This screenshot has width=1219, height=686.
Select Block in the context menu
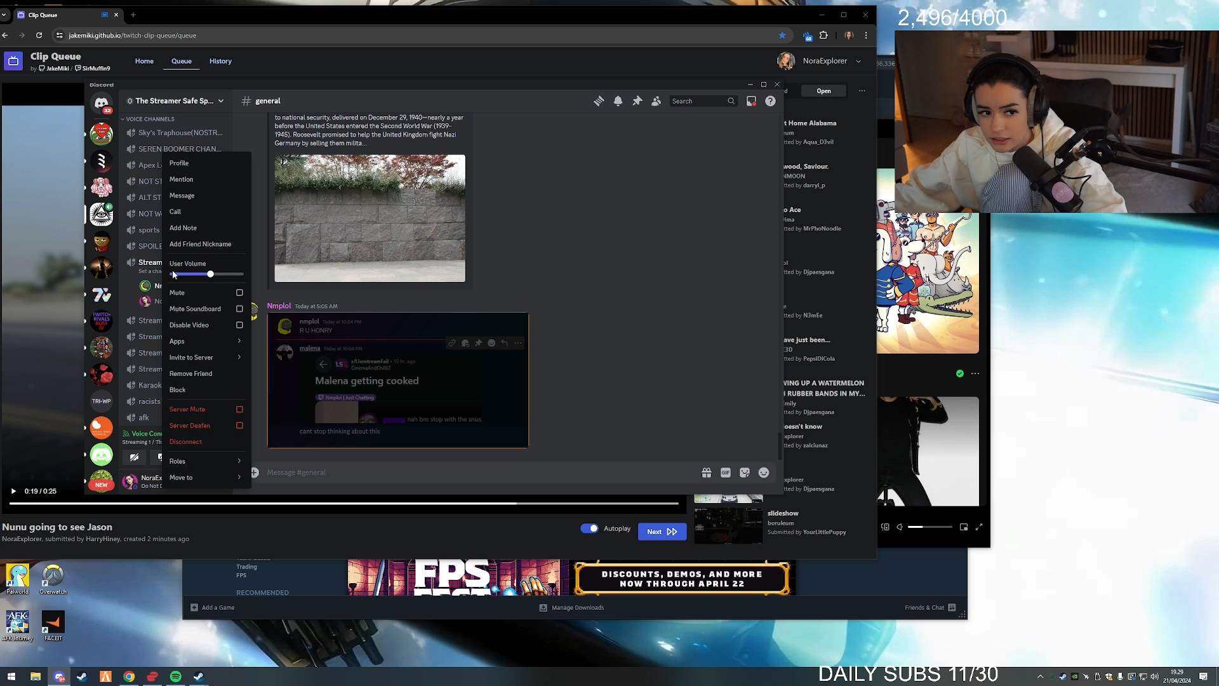(206, 390)
